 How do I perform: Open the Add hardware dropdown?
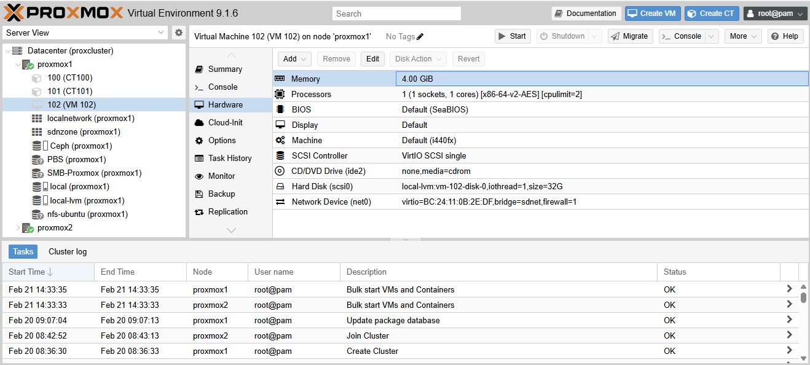(295, 59)
